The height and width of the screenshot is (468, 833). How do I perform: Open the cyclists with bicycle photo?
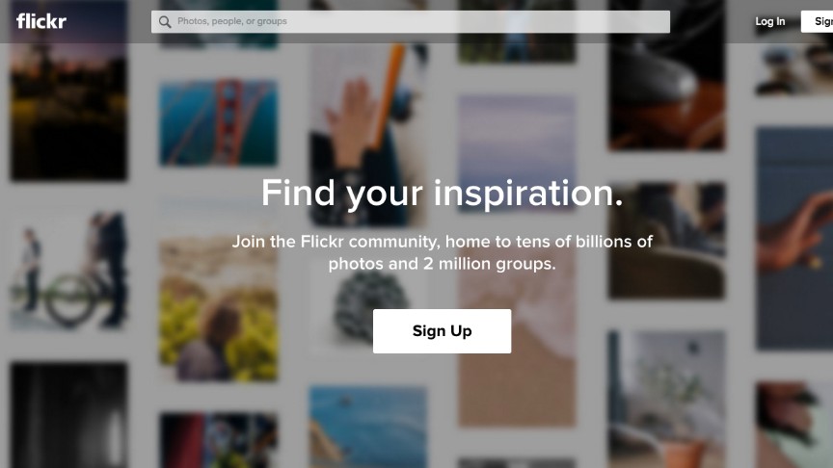(x=68, y=271)
